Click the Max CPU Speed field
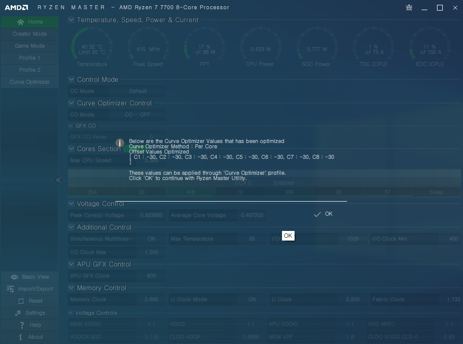The width and height of the screenshot is (463, 344). click(117, 160)
